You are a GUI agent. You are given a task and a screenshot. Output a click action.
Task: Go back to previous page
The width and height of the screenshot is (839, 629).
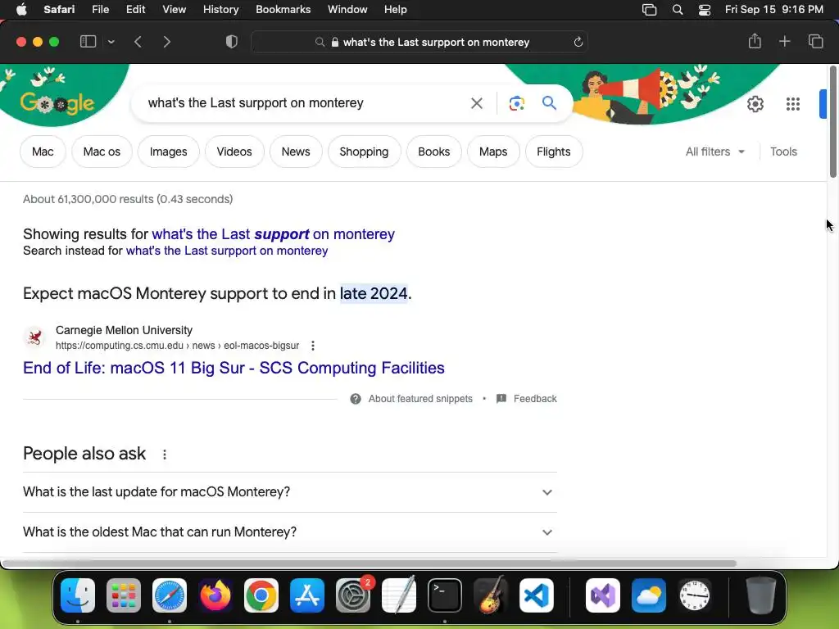[138, 42]
